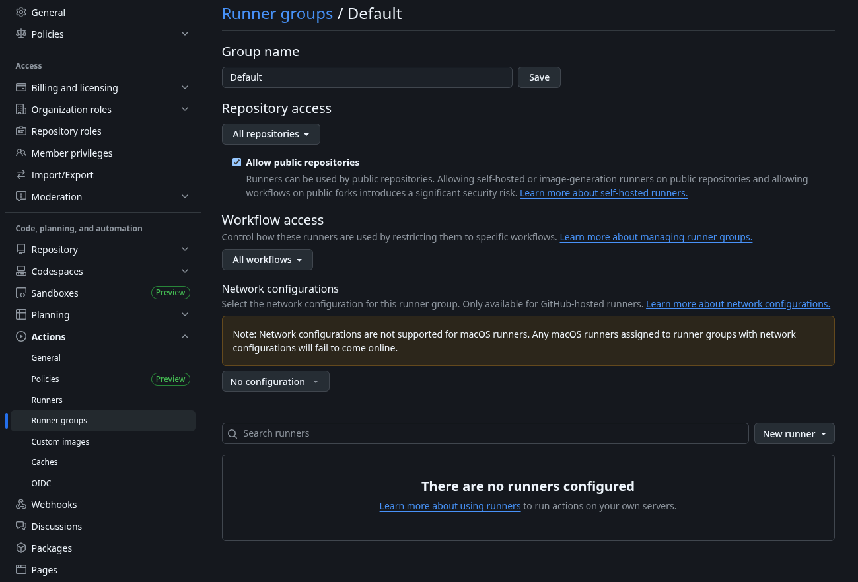Click the Group name text field
858x582 pixels.
pos(367,77)
